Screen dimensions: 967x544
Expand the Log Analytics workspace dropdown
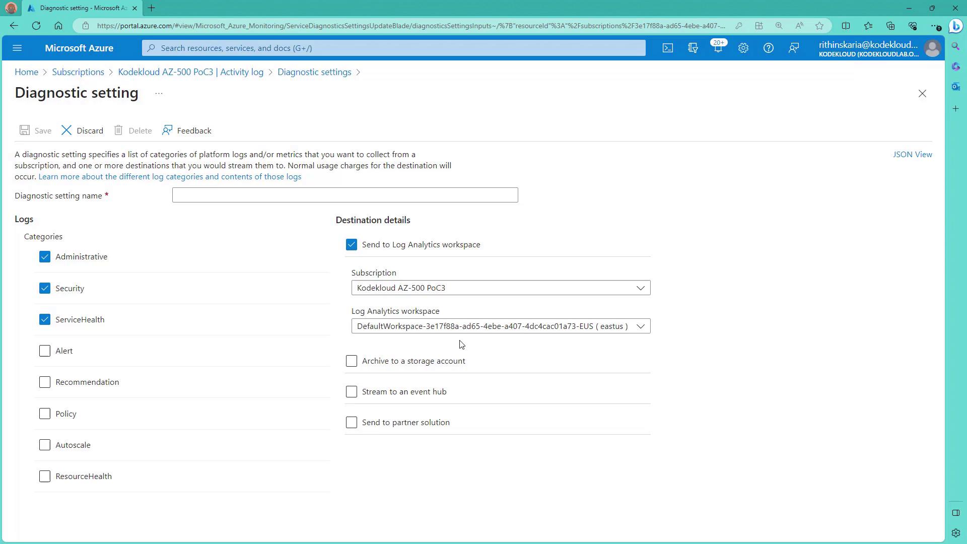click(501, 326)
